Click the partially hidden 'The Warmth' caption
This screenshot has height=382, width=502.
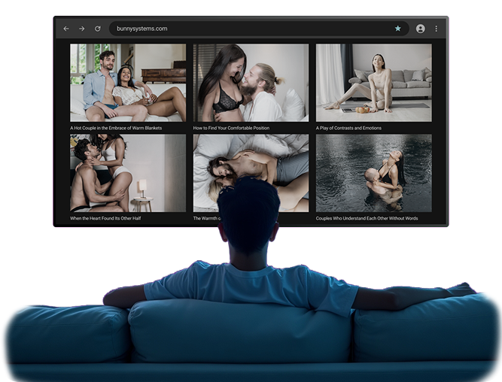pyautogui.click(x=205, y=218)
